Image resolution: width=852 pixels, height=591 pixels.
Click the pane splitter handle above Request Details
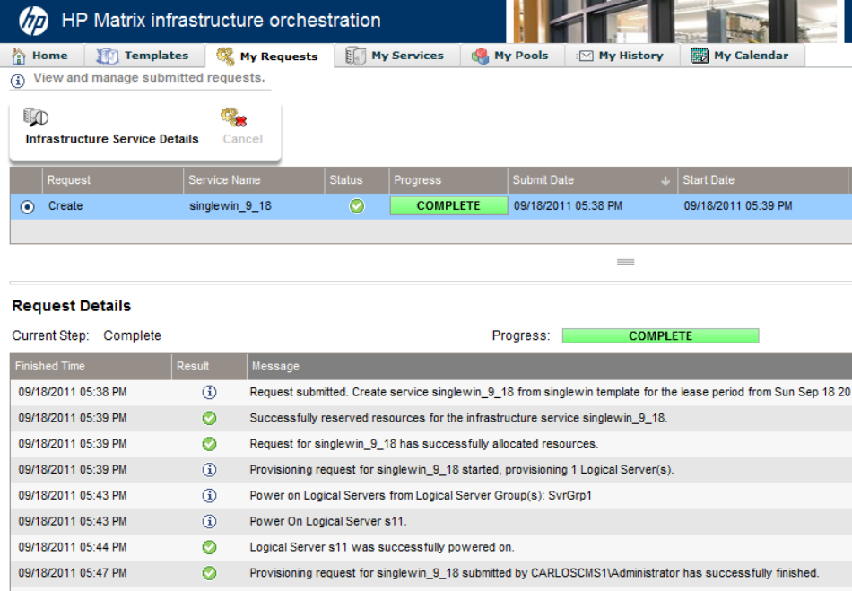click(625, 262)
